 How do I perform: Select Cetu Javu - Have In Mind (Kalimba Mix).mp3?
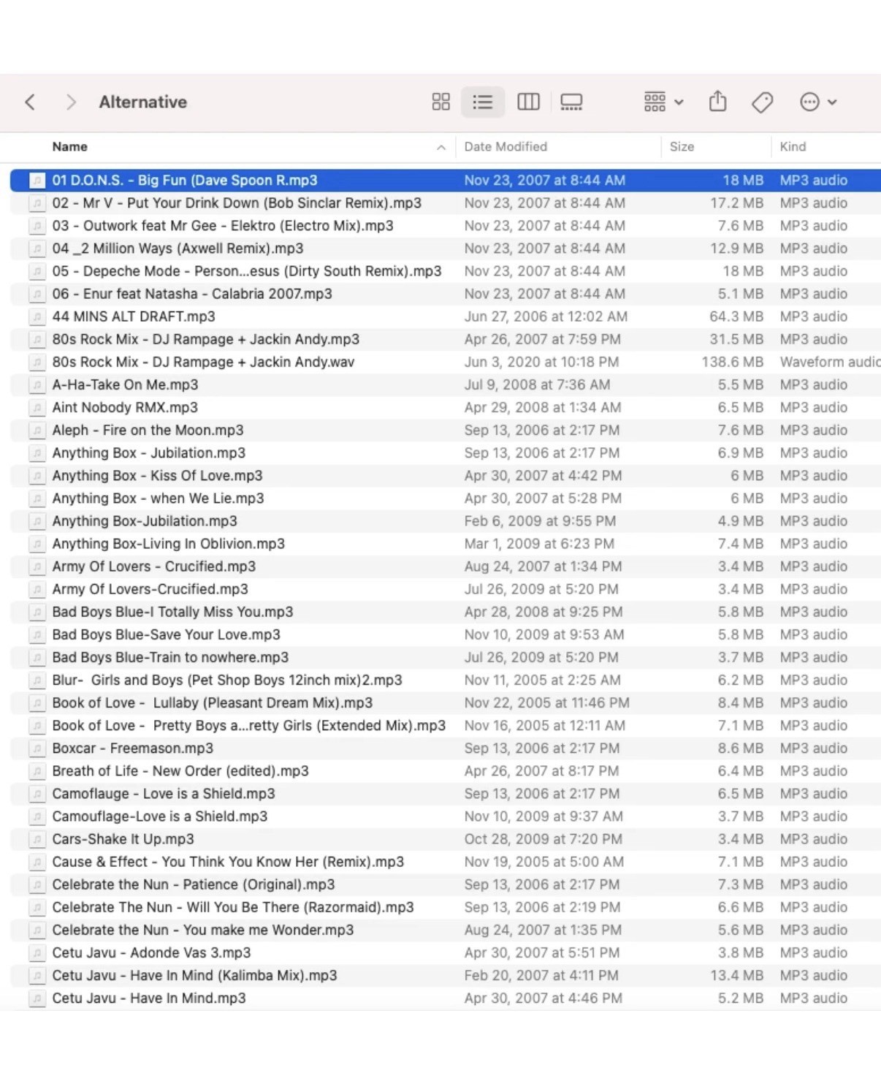pos(194,975)
